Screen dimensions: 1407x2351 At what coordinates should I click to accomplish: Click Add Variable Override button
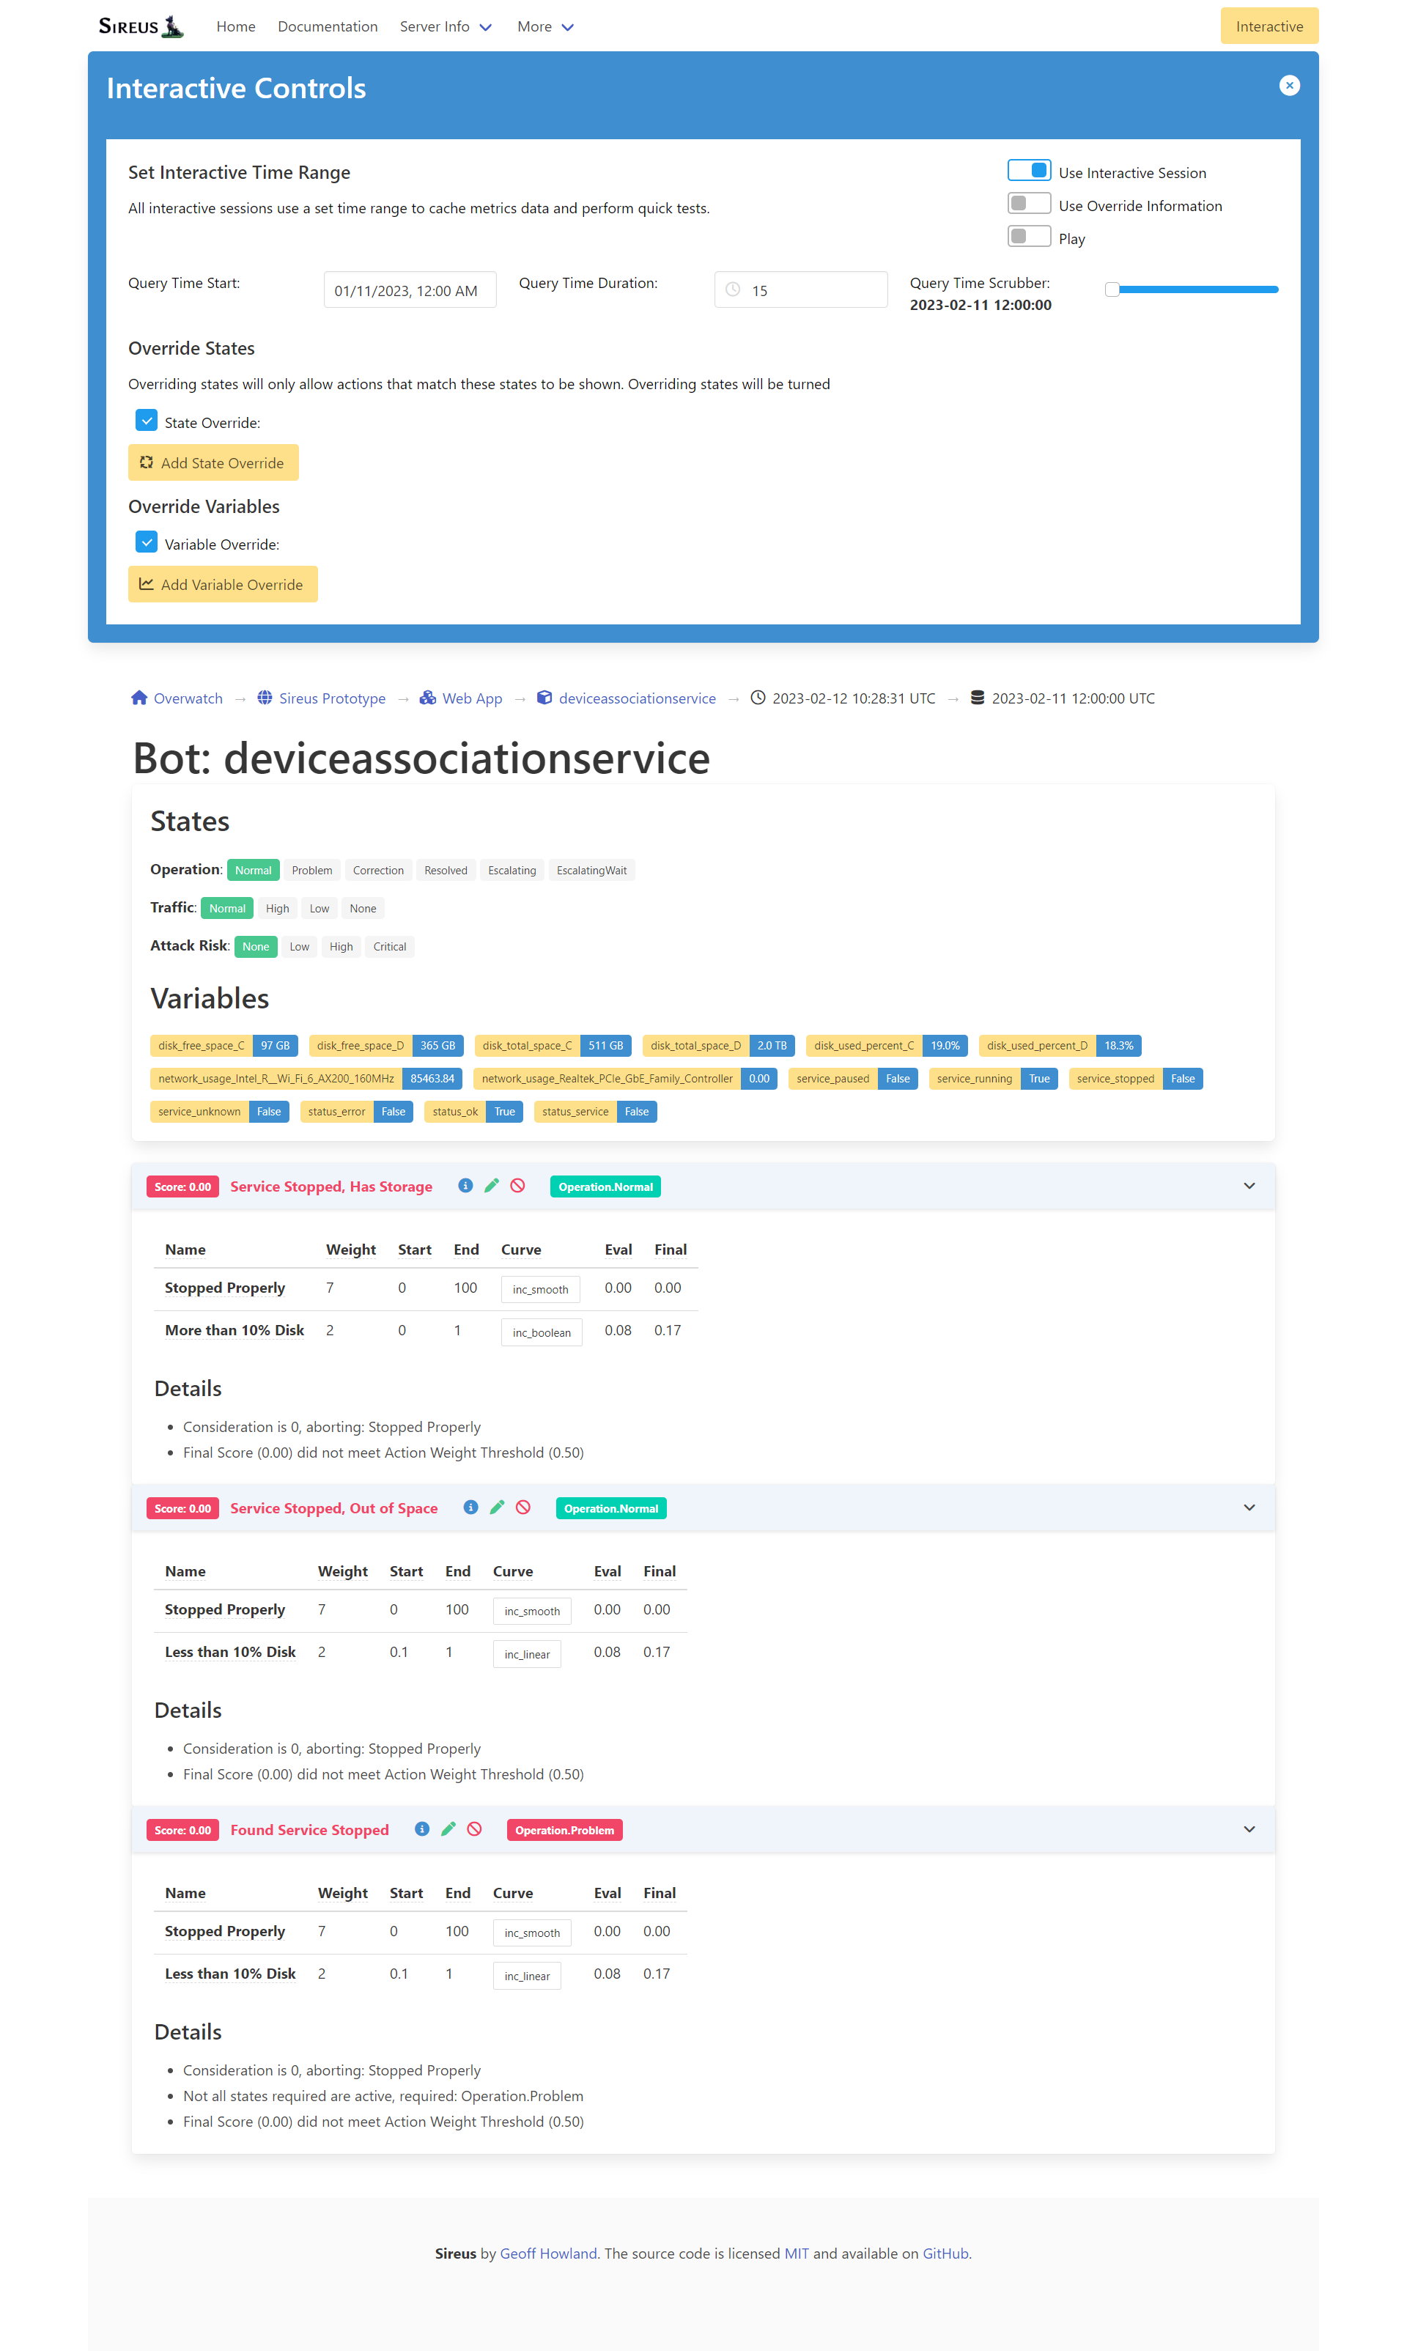point(223,584)
